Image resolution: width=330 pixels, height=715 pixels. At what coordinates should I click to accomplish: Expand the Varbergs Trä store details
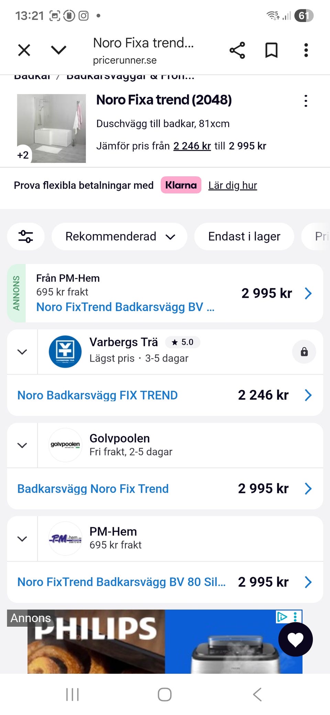tap(22, 352)
